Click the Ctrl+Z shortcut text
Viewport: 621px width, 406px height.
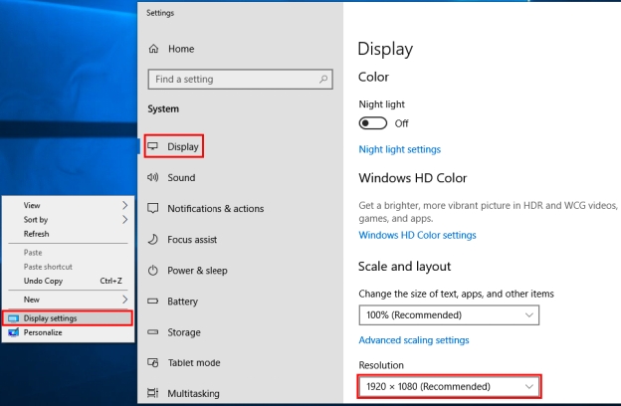coord(110,281)
